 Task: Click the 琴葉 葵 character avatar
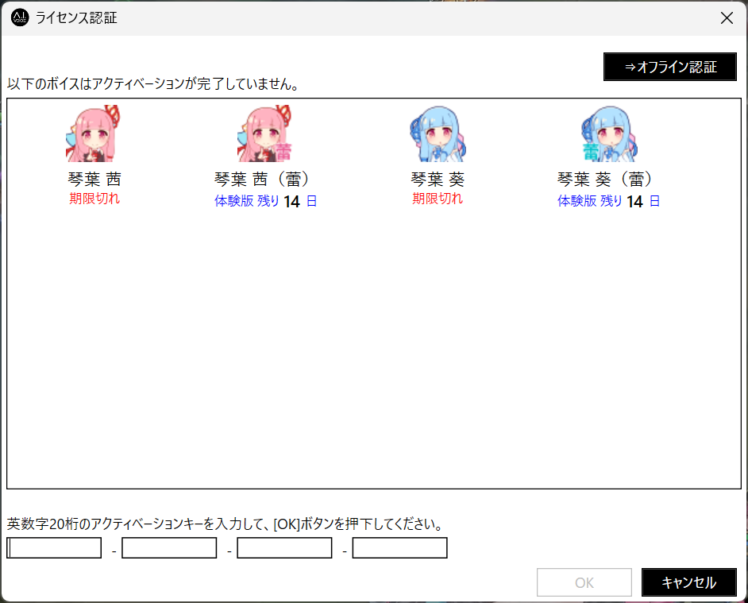point(437,133)
